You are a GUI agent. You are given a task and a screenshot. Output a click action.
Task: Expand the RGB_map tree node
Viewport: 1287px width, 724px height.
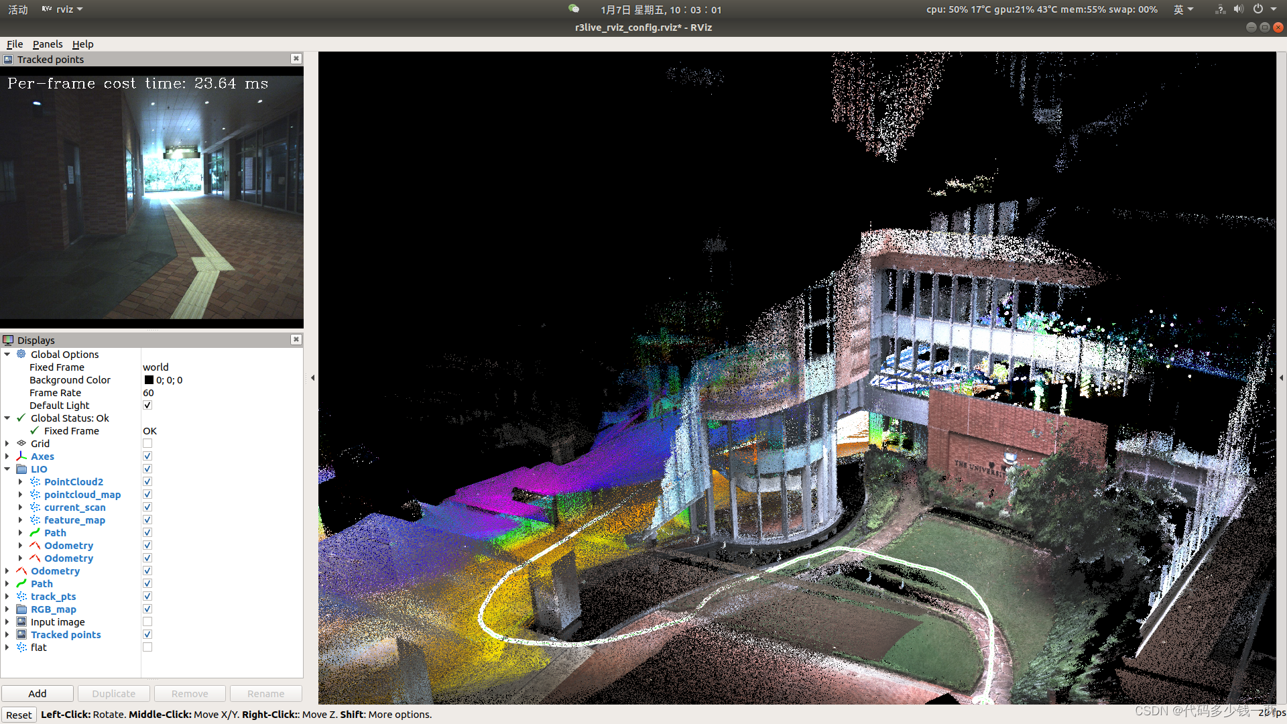(x=7, y=609)
